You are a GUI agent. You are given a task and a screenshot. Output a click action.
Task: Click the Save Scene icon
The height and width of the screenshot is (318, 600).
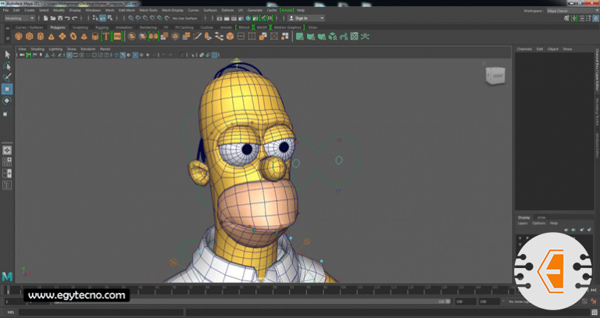(60, 18)
